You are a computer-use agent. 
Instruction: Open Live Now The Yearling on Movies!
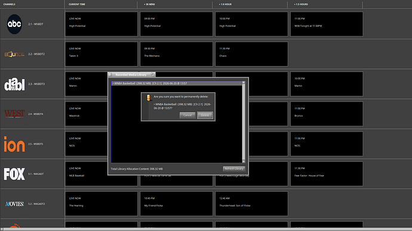point(101,204)
